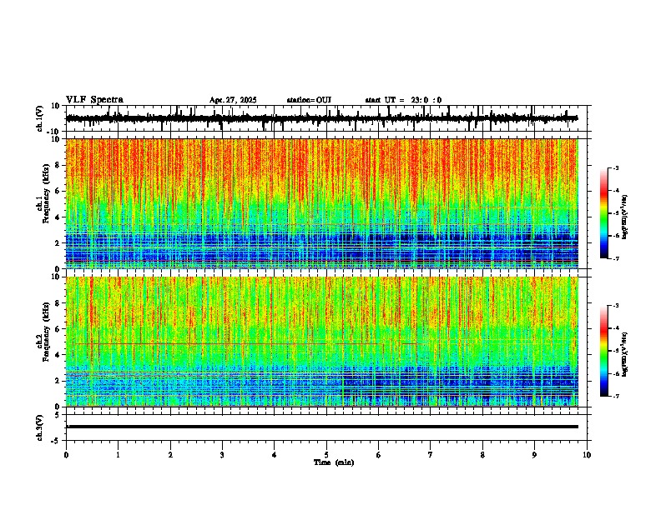The height and width of the screenshot is (510, 661).
Task: Click the ch.1 spectrogram panel
Action: (x=322, y=203)
